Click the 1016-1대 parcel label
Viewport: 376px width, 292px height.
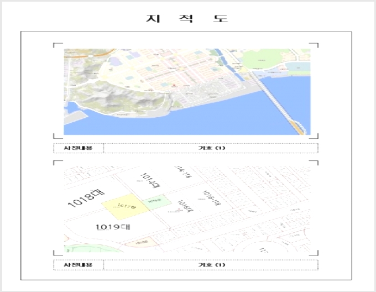[x=211, y=198]
